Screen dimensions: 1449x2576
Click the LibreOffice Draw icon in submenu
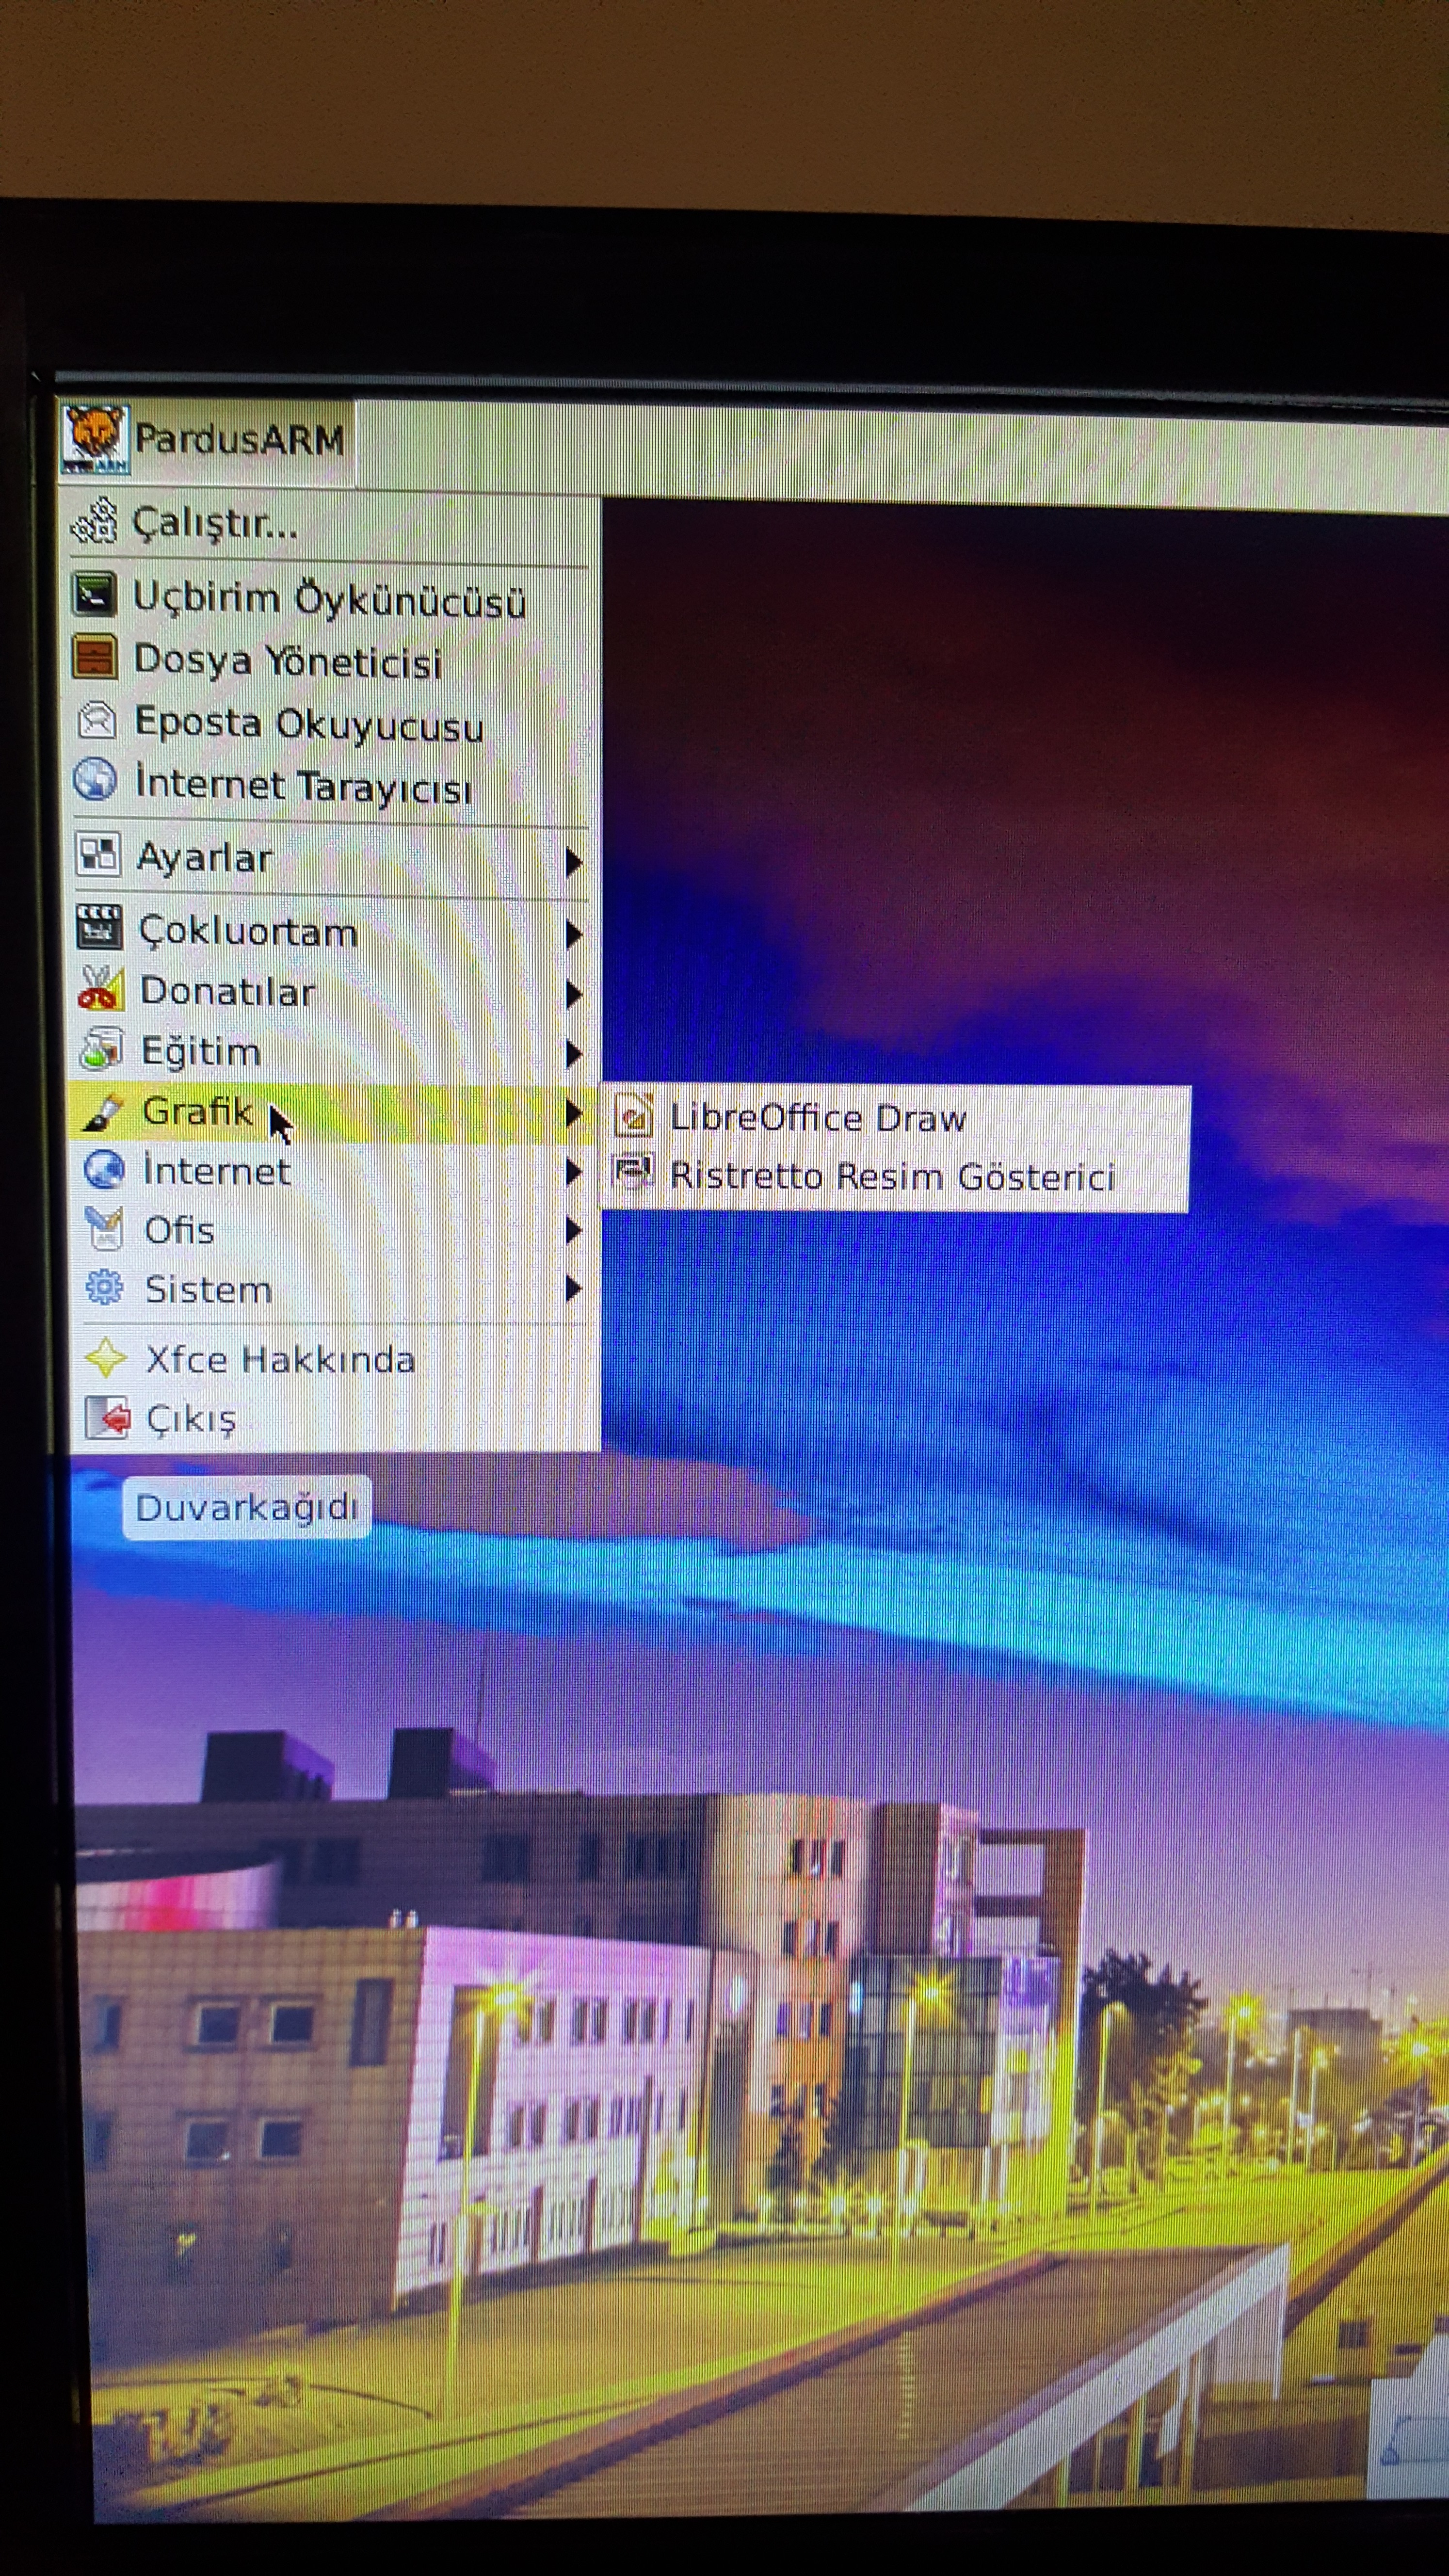point(634,1116)
